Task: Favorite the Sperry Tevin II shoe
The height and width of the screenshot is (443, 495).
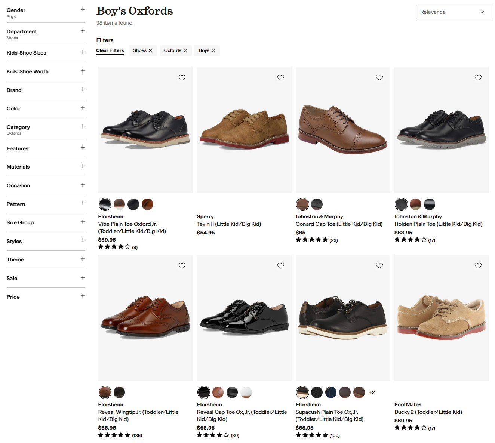Action: point(281,77)
